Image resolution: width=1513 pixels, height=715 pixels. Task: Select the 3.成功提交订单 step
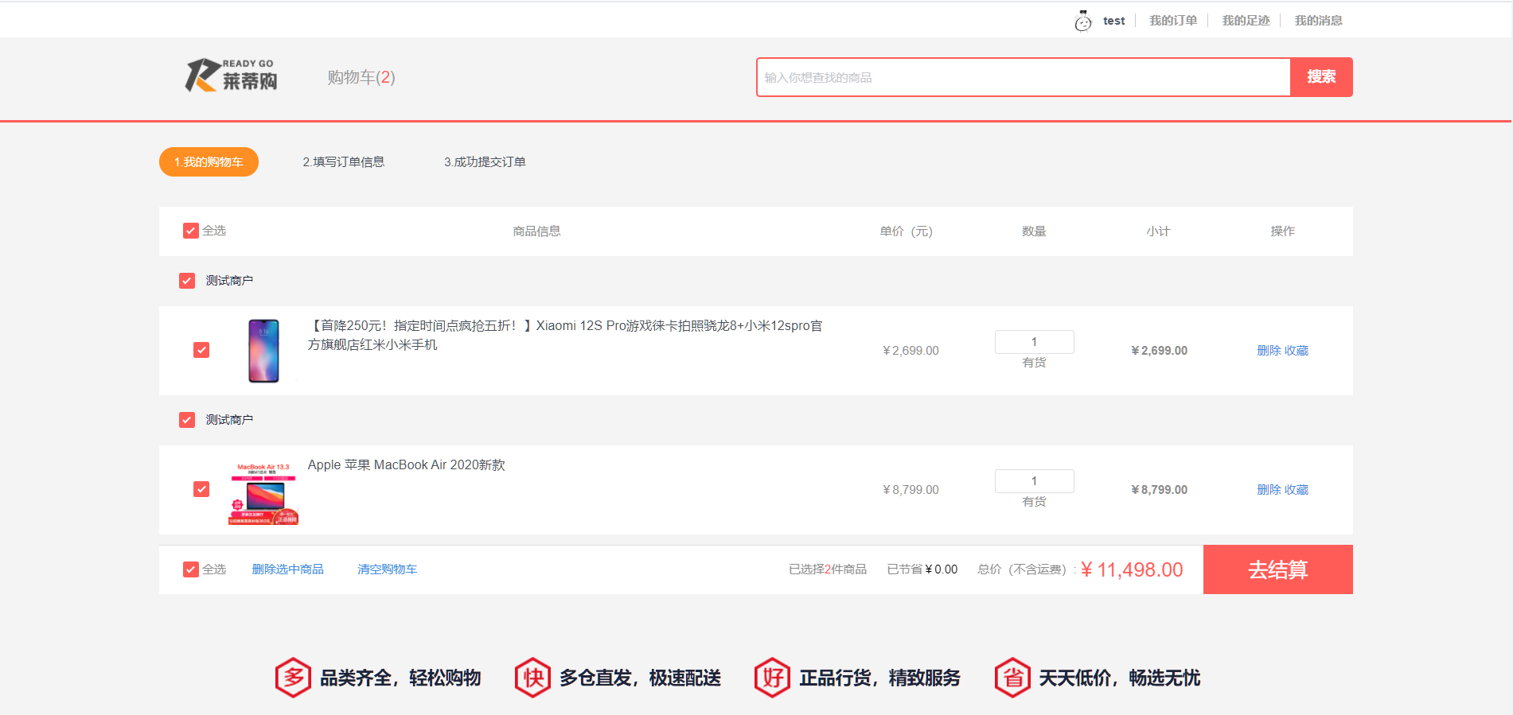pos(485,161)
